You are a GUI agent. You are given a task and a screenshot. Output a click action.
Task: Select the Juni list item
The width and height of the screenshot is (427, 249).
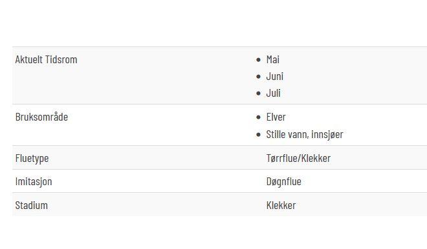(275, 76)
